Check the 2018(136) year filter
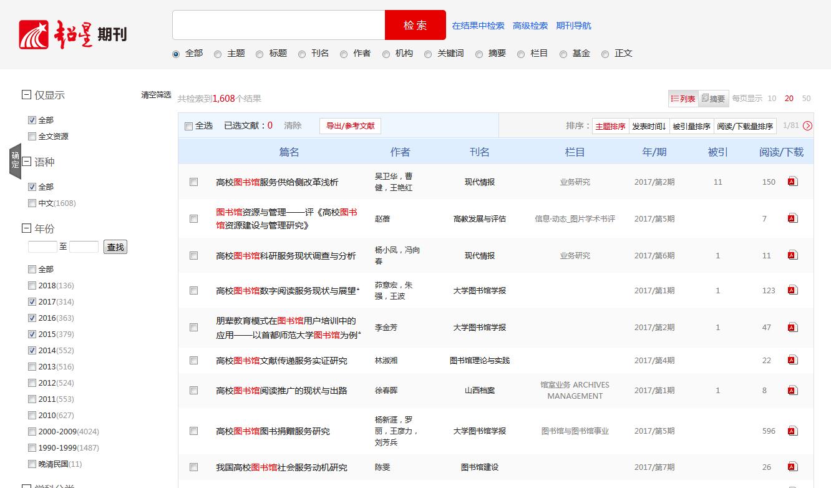831x488 pixels. pyautogui.click(x=32, y=286)
